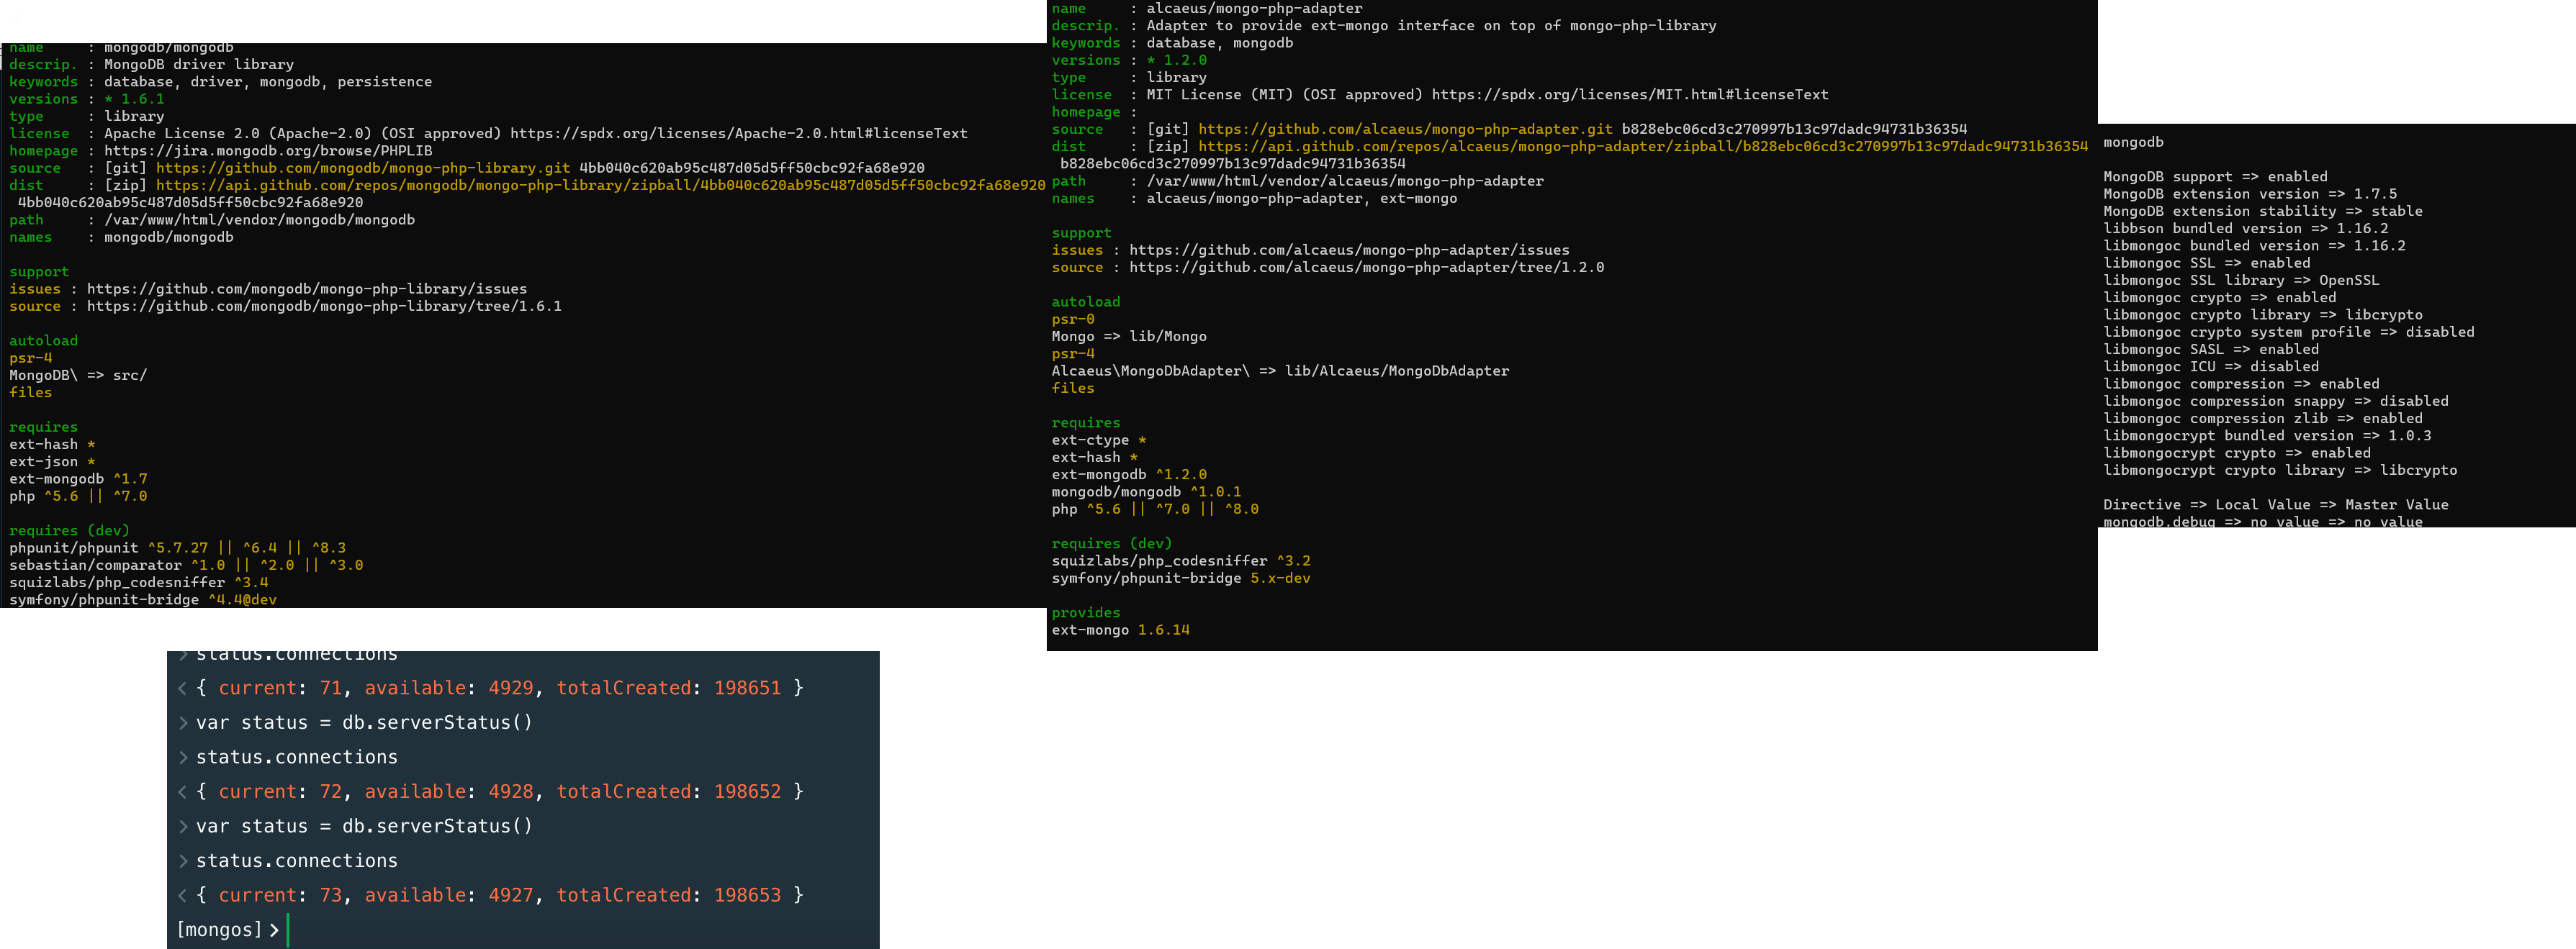Open the Apache-2.0 license text URL

[x=738, y=134]
